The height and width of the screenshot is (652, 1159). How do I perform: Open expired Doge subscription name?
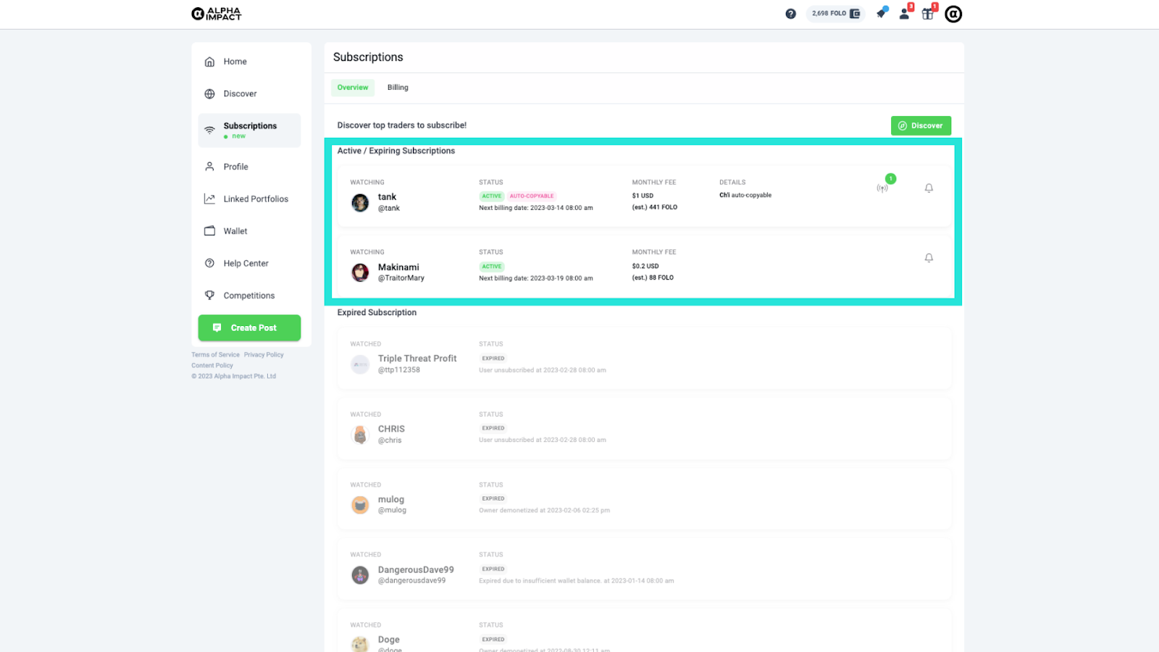coord(389,640)
